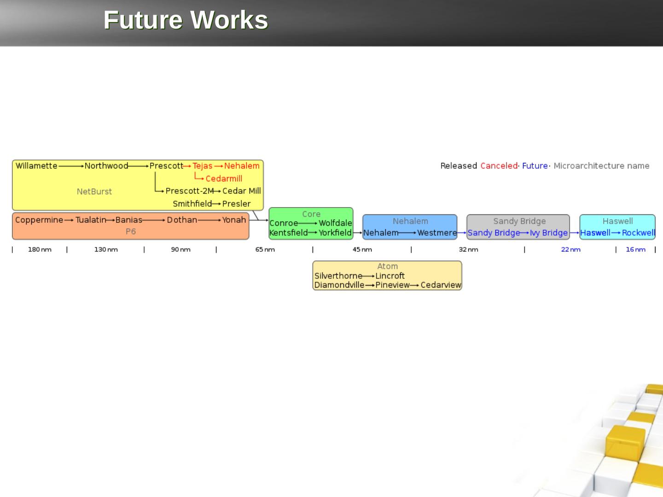Screen dimensions: 663x497
Task: Select the gray NetBurst microarchitecture name
Action: tap(94, 191)
